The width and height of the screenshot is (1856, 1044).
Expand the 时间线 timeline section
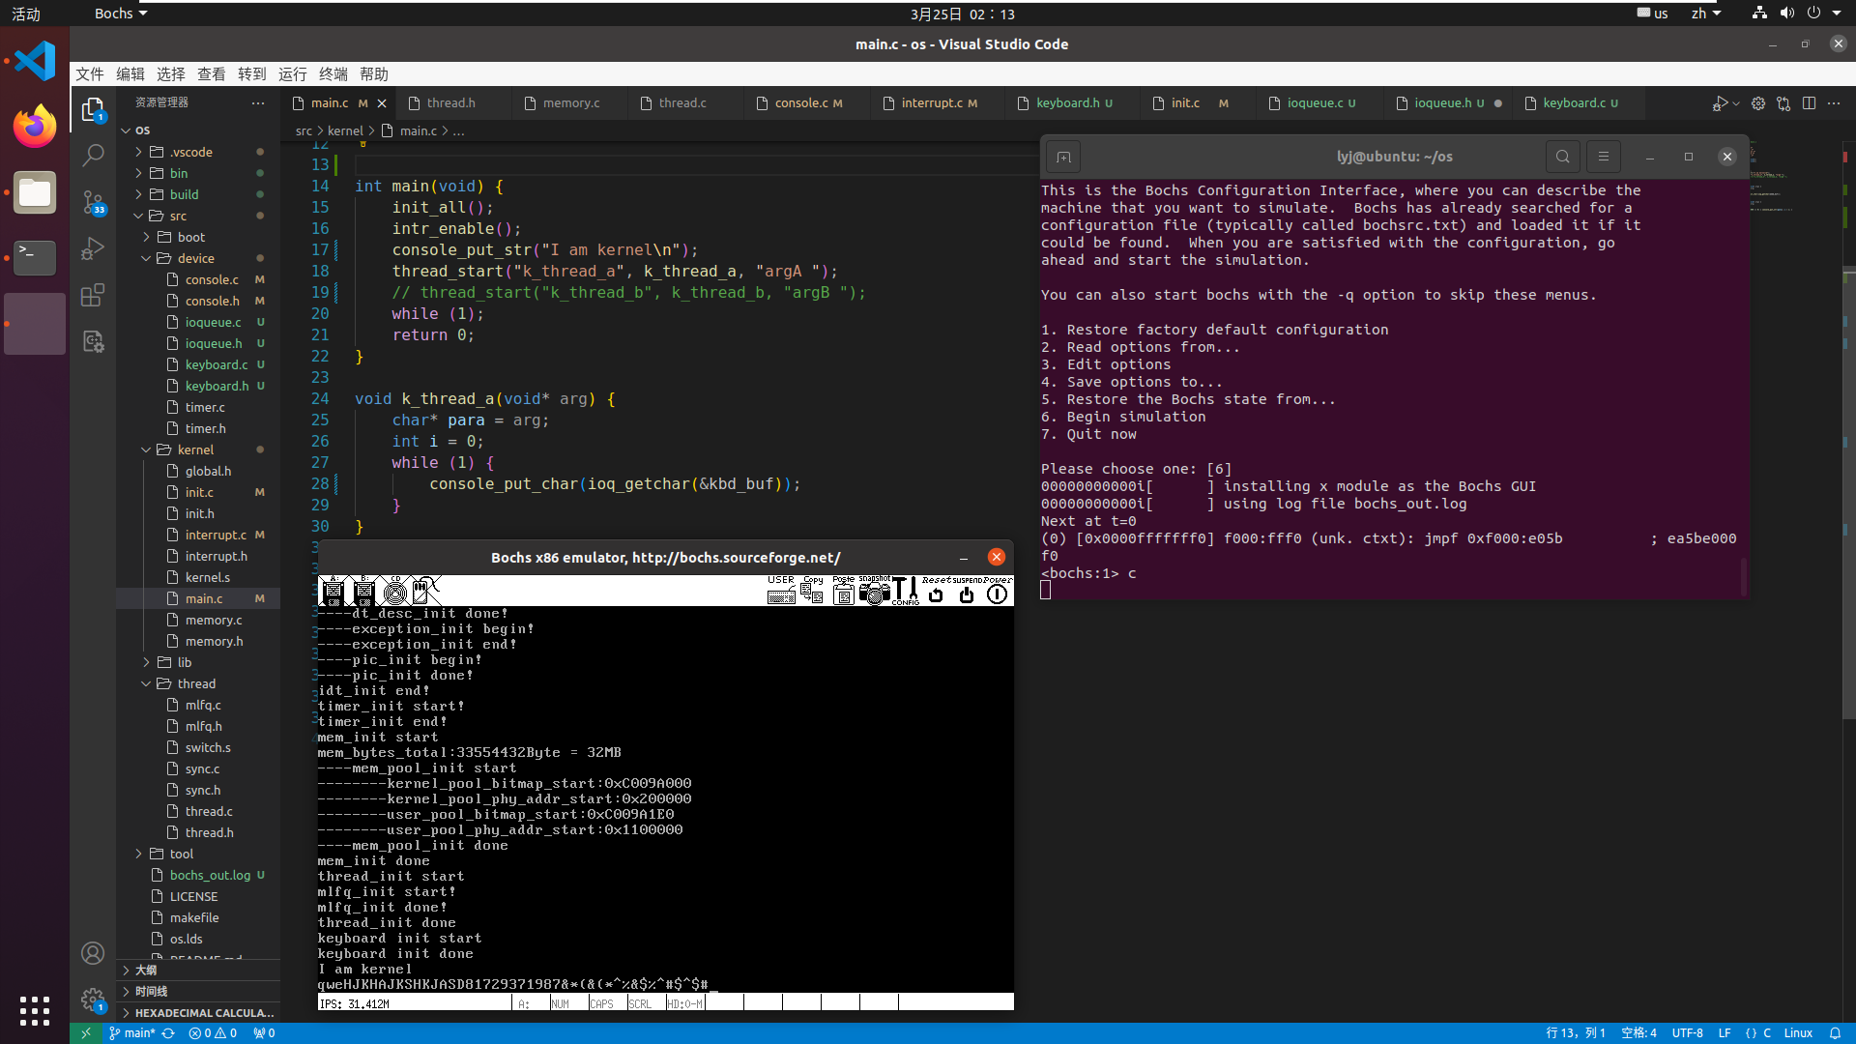[198, 991]
